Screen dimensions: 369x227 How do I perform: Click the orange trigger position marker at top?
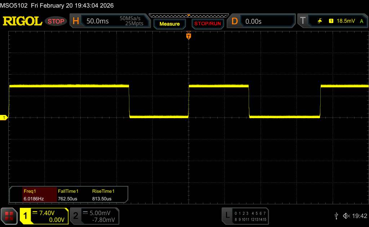(188, 36)
